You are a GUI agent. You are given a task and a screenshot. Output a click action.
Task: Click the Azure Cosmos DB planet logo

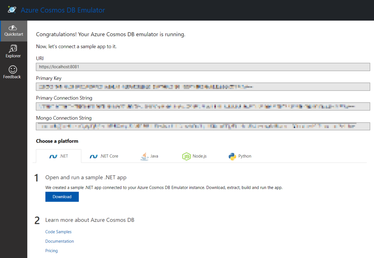point(12,9)
